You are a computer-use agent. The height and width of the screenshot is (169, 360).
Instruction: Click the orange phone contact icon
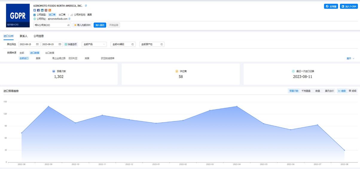point(50,10)
